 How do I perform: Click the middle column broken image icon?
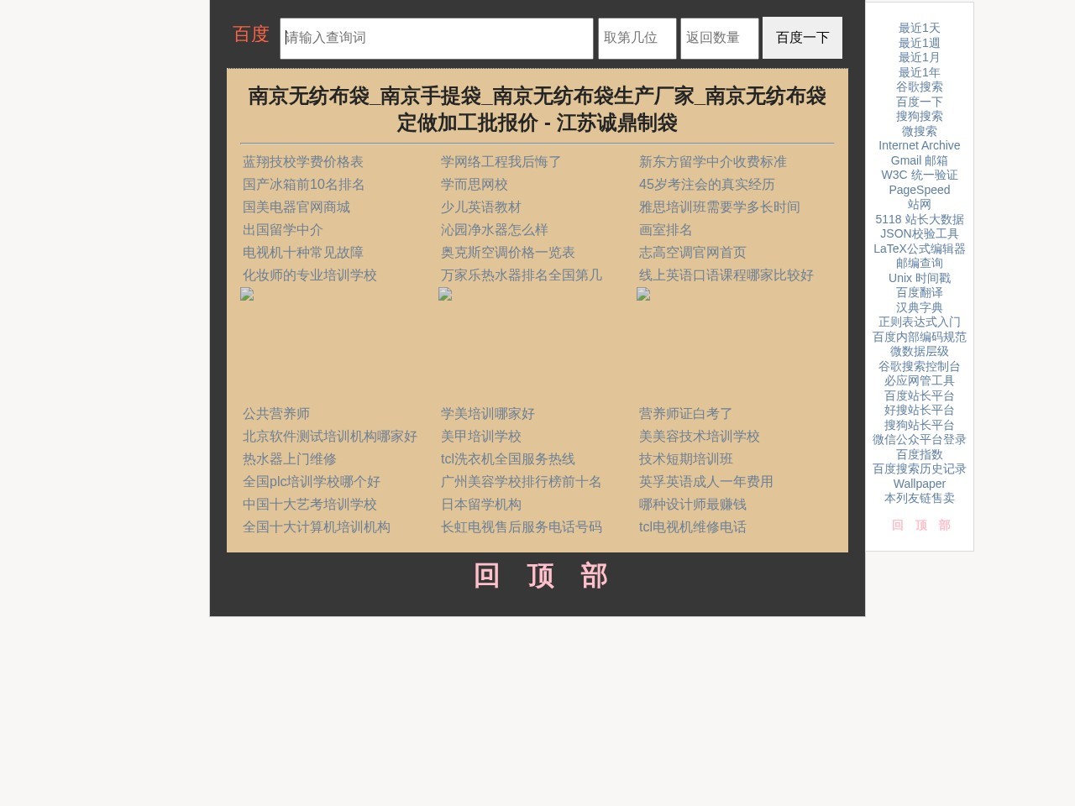445,295
